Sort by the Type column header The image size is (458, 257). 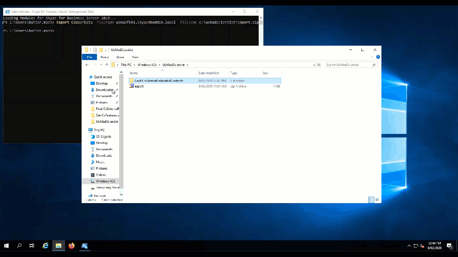pyautogui.click(x=245, y=73)
